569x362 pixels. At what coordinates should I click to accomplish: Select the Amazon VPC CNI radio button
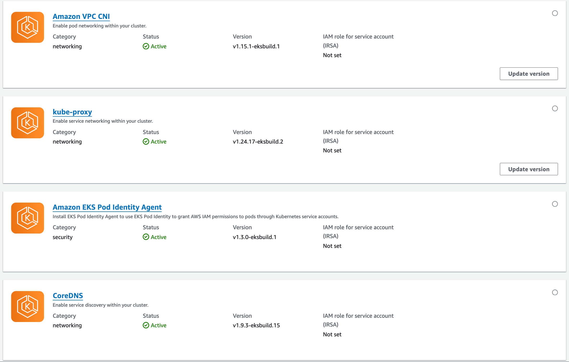555,13
